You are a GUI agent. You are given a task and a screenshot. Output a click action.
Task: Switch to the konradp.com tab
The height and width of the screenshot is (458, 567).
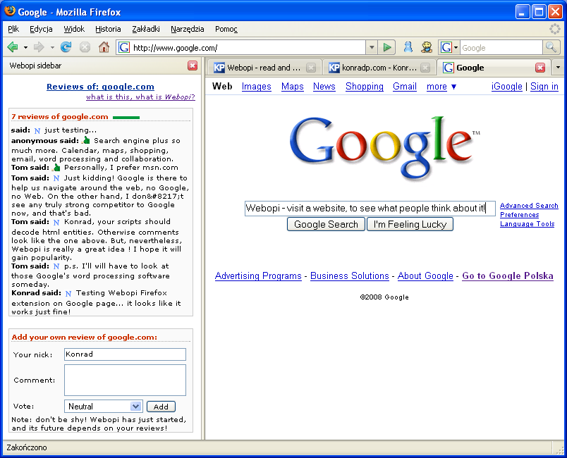pyautogui.click(x=379, y=68)
